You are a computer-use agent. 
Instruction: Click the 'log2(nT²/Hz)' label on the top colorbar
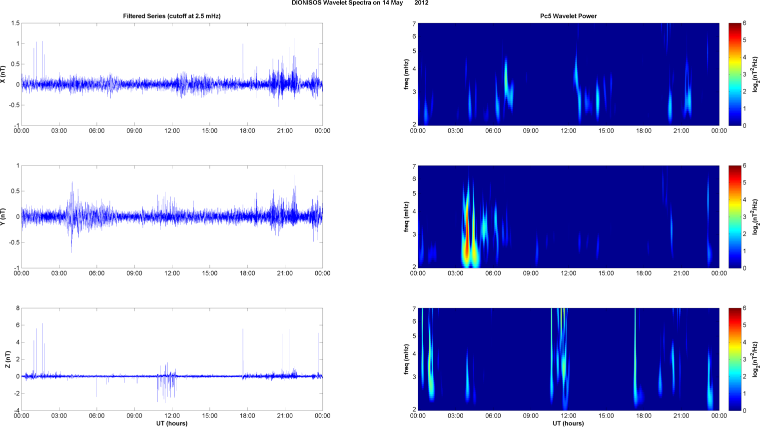pyautogui.click(x=756, y=74)
